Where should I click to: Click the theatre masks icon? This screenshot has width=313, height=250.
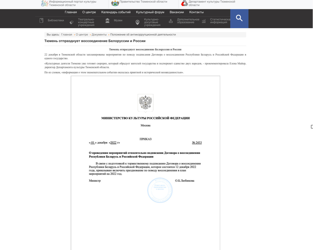point(72,22)
